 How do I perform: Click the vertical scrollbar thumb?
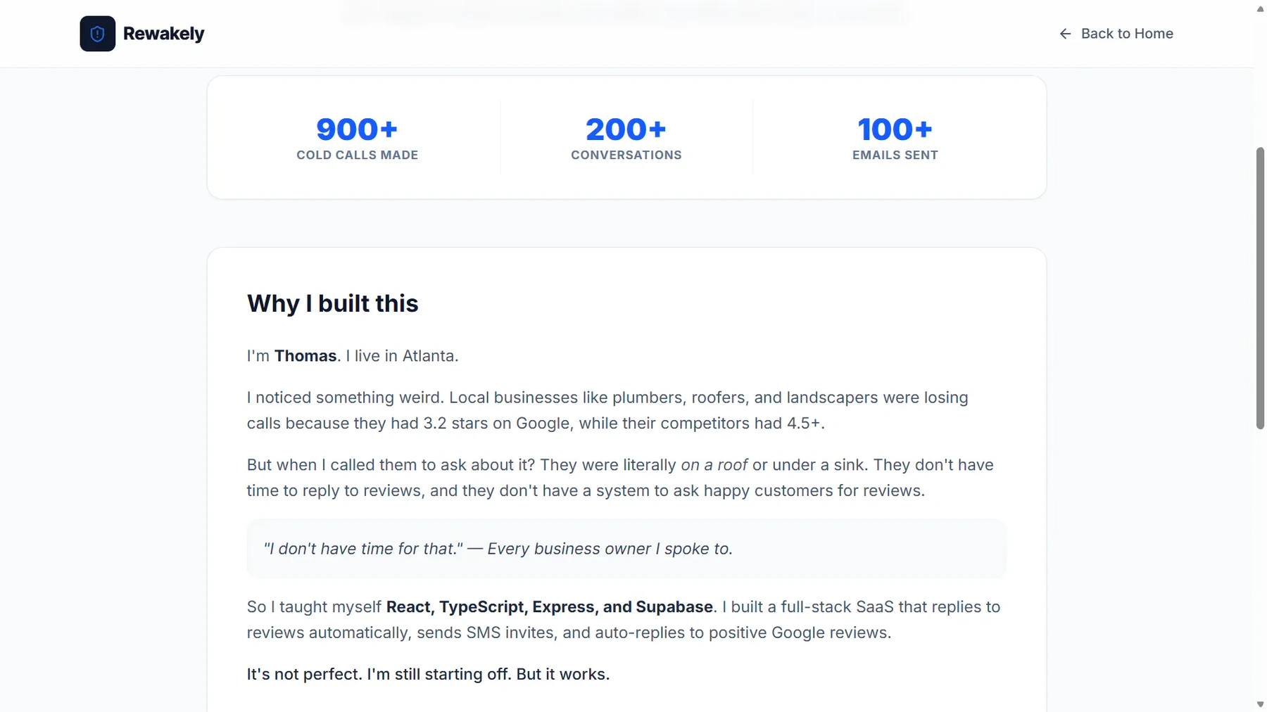tap(1260, 288)
